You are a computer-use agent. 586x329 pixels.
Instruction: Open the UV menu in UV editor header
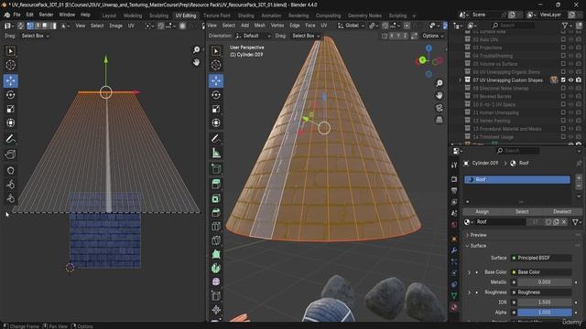(131, 26)
